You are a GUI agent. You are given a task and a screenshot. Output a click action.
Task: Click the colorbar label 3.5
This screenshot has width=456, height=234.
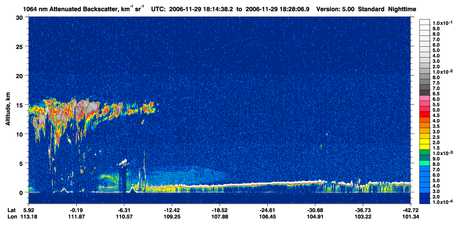(436, 126)
